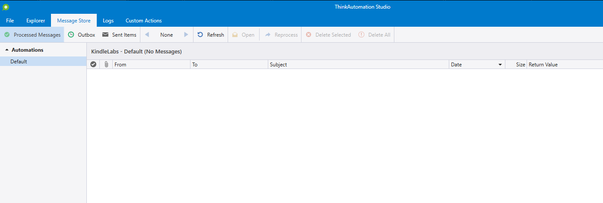Click the attachment paperclip column header
This screenshot has height=203, width=603.
(106, 65)
